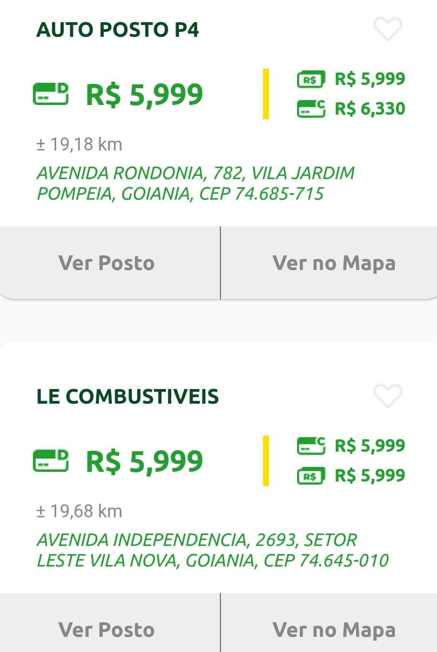Image resolution: width=437 pixels, height=652 pixels.
Task: Tap debit card icon for AUTO POSTO P4
Action: [x=51, y=94]
